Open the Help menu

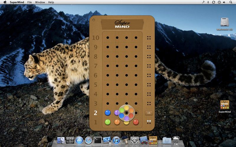tap(51, 2)
